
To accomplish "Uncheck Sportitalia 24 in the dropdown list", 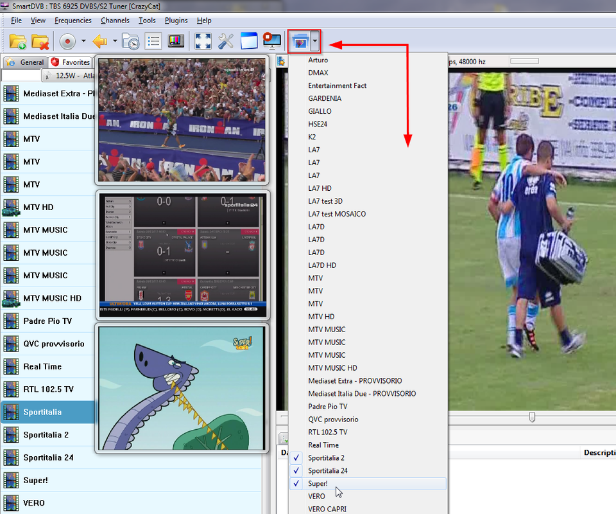I will (367, 471).
